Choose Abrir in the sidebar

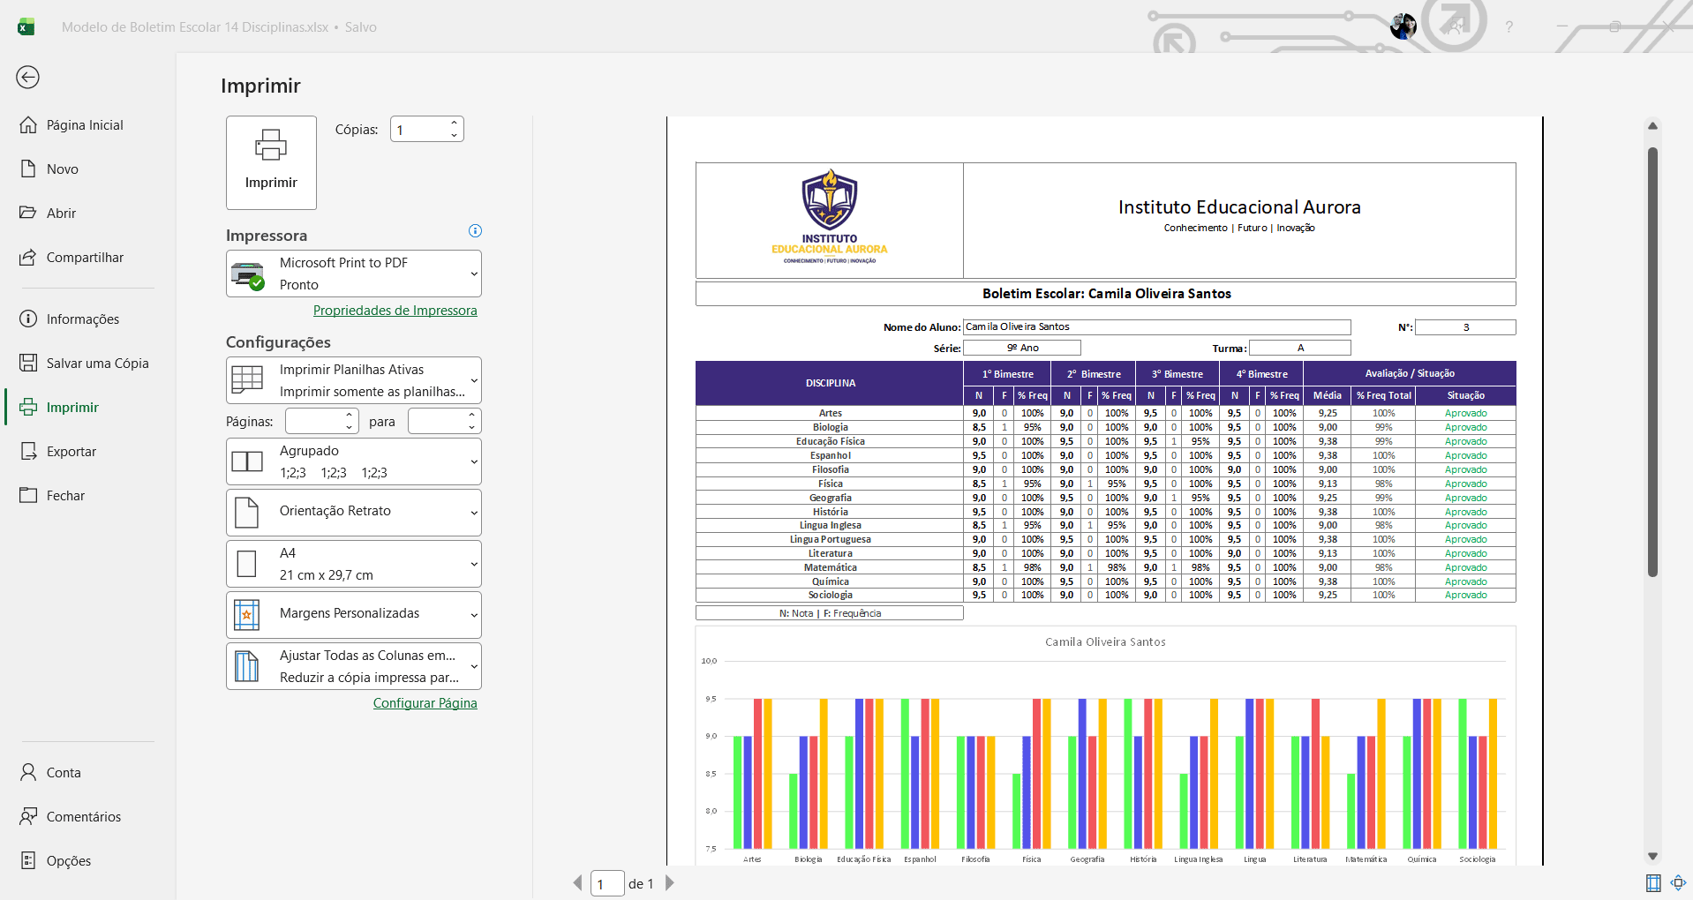tap(62, 214)
